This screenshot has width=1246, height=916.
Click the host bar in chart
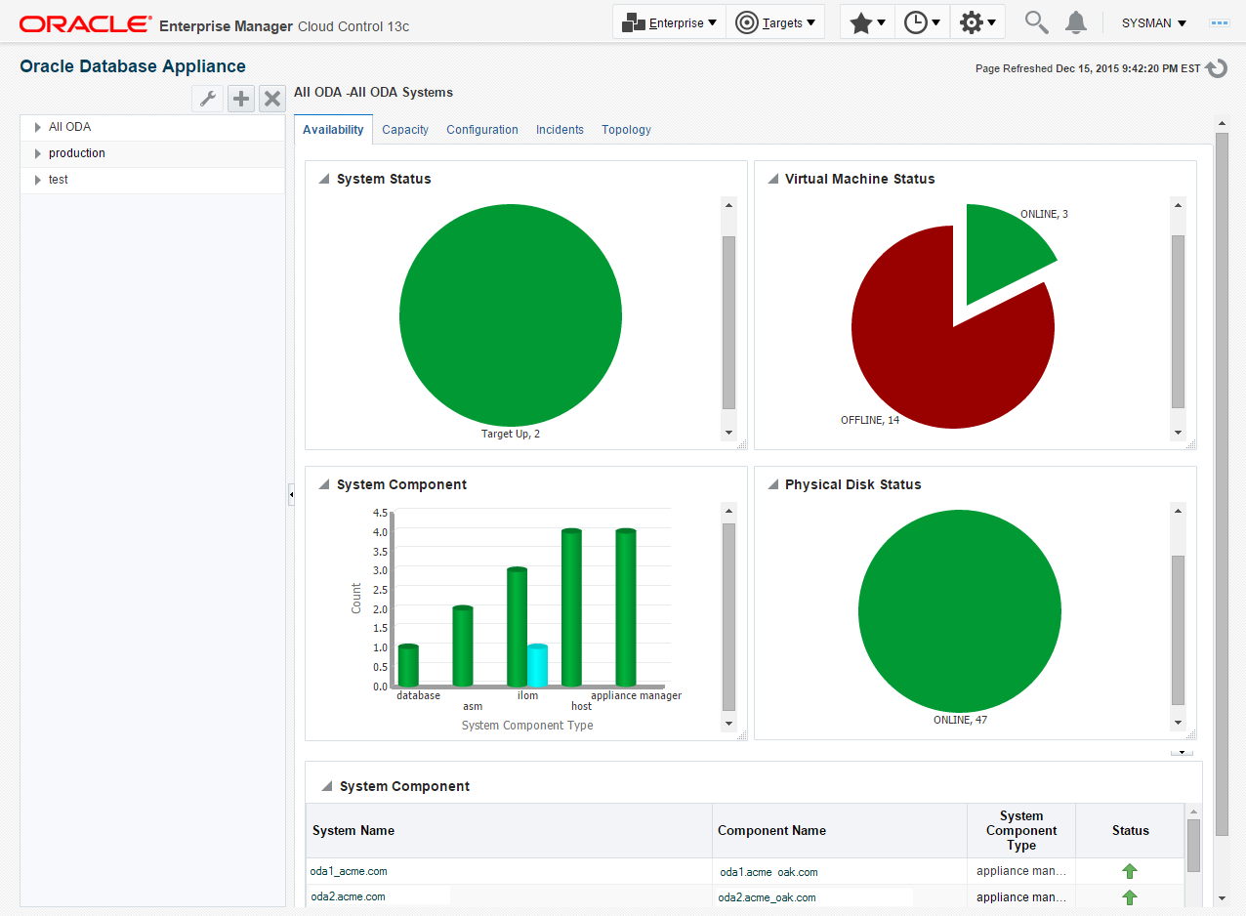[x=571, y=607]
